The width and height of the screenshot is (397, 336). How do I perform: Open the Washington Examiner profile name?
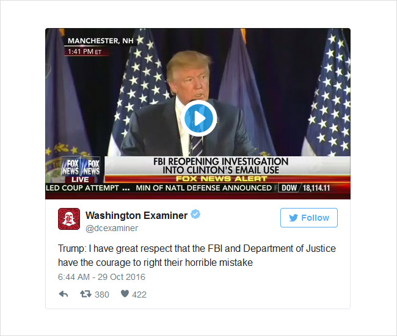click(x=136, y=215)
